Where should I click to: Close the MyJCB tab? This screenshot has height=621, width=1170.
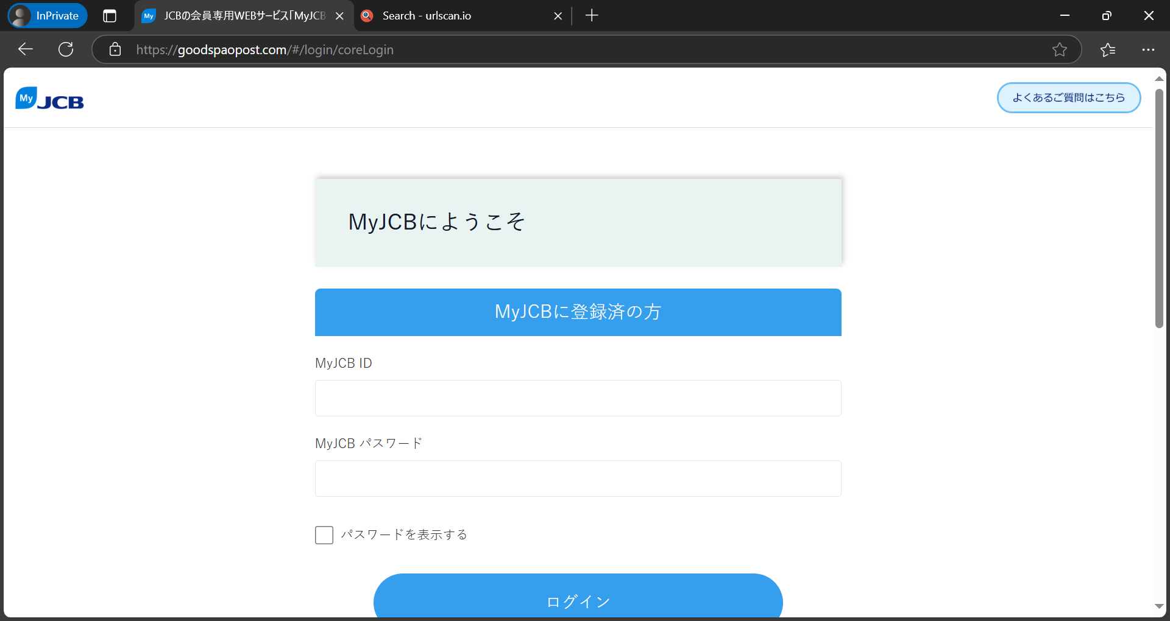click(339, 16)
